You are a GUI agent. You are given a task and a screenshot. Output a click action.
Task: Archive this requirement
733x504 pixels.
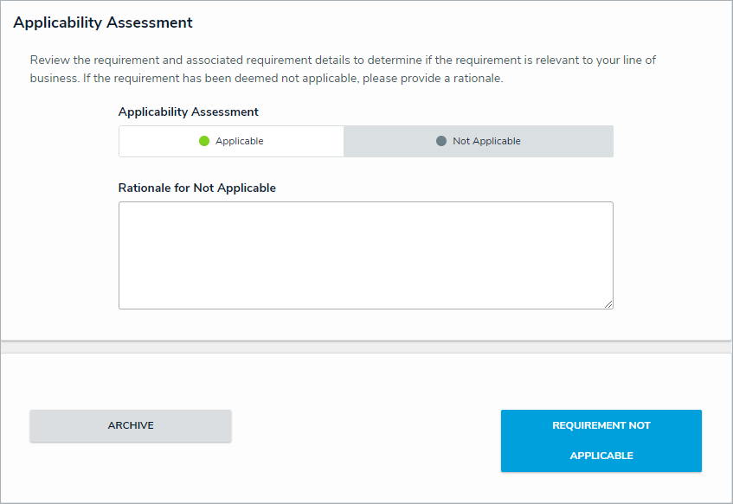coord(131,425)
